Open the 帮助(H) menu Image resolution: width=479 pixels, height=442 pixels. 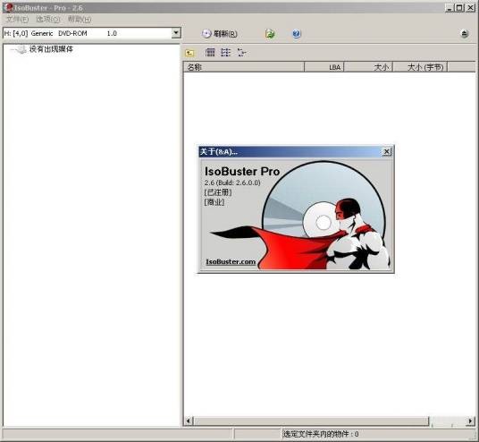tap(80, 20)
